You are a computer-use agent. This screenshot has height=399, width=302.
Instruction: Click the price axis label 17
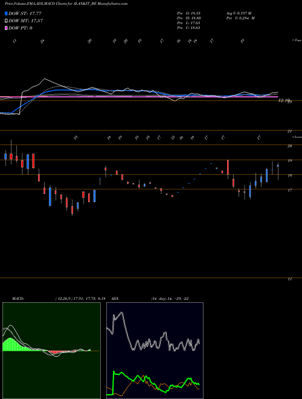point(289,190)
